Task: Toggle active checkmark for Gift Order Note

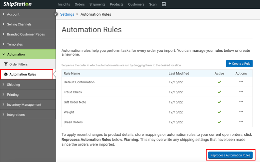Action: tap(219, 102)
